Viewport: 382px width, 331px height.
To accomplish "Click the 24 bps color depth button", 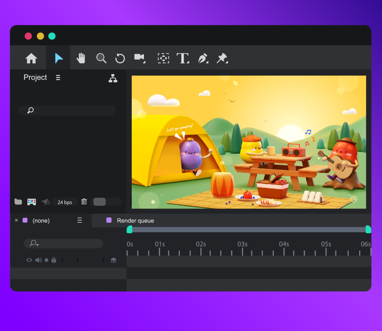I will coord(65,202).
